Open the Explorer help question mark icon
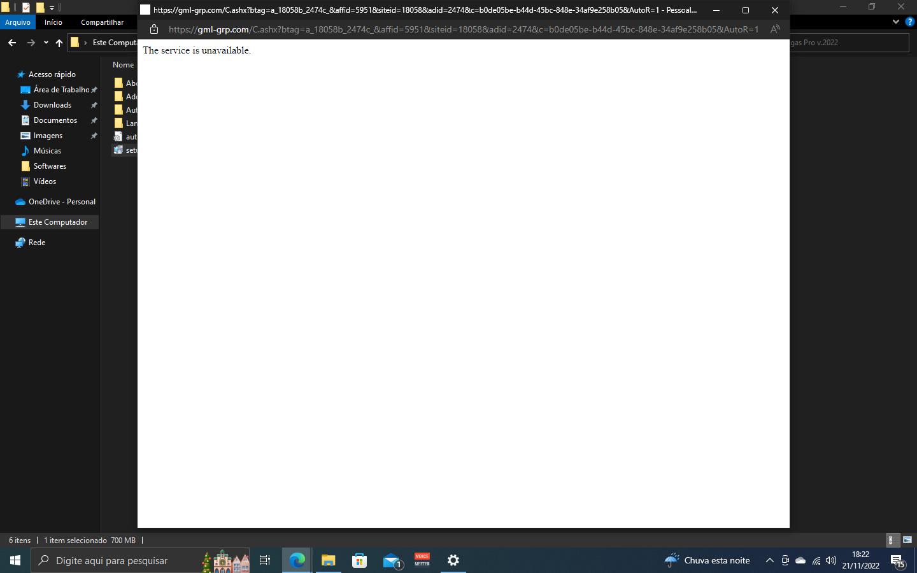917x573 pixels. [909, 22]
